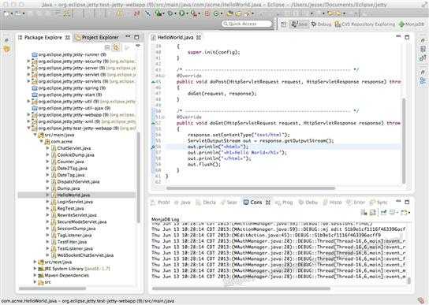Toggle Pin Console in the Console toolbar
This screenshot has width=429, height=305.
coord(383,213)
